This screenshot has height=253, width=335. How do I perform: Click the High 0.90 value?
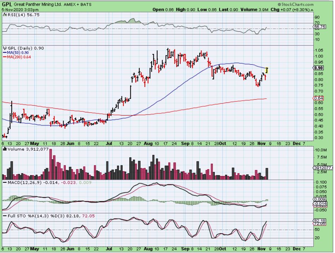pyautogui.click(x=186, y=10)
